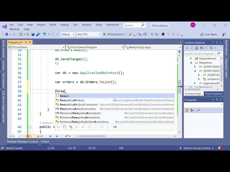Open the EFCoreDemo startup target dropdown arrow
230x172 pixels.
125,34
